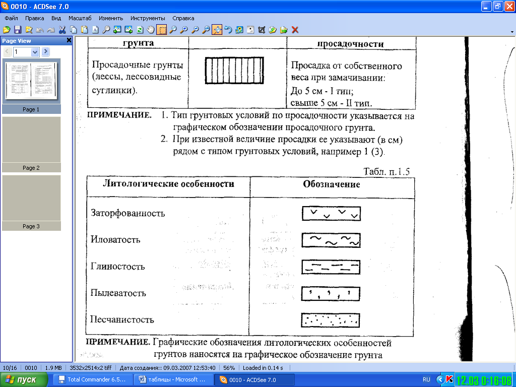Screen dimensions: 516x387
Task: Click the 10/16 status bar entry
Action: (10, 367)
